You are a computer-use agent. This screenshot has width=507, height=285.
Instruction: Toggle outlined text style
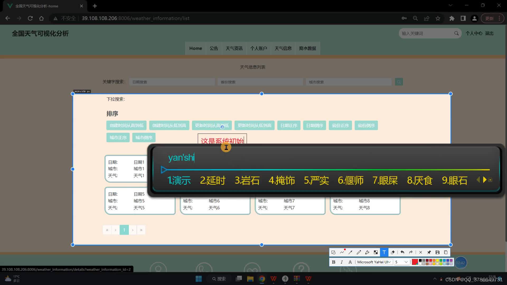pos(350,262)
